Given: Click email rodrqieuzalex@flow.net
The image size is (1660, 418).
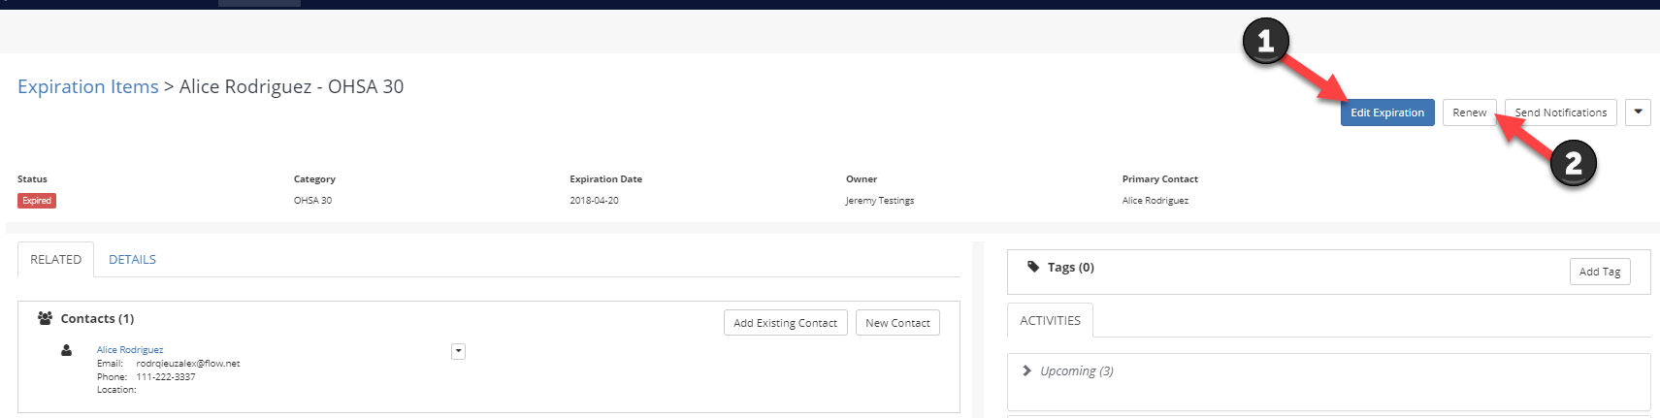Looking at the screenshot, I should 188,364.
